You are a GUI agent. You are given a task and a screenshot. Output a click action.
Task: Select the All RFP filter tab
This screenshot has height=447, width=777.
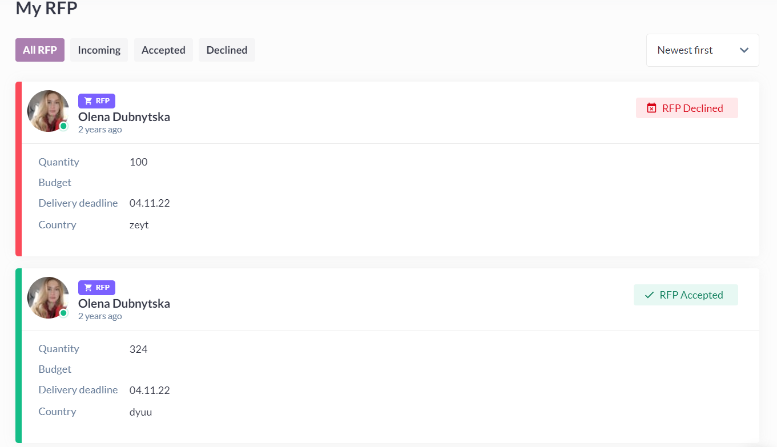[x=40, y=50]
